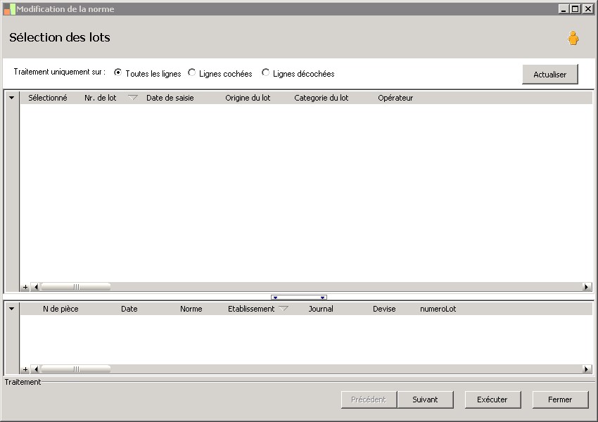Viewport: 598px width, 422px height.
Task: Select the Lignes cochées radio button
Action: click(x=191, y=72)
